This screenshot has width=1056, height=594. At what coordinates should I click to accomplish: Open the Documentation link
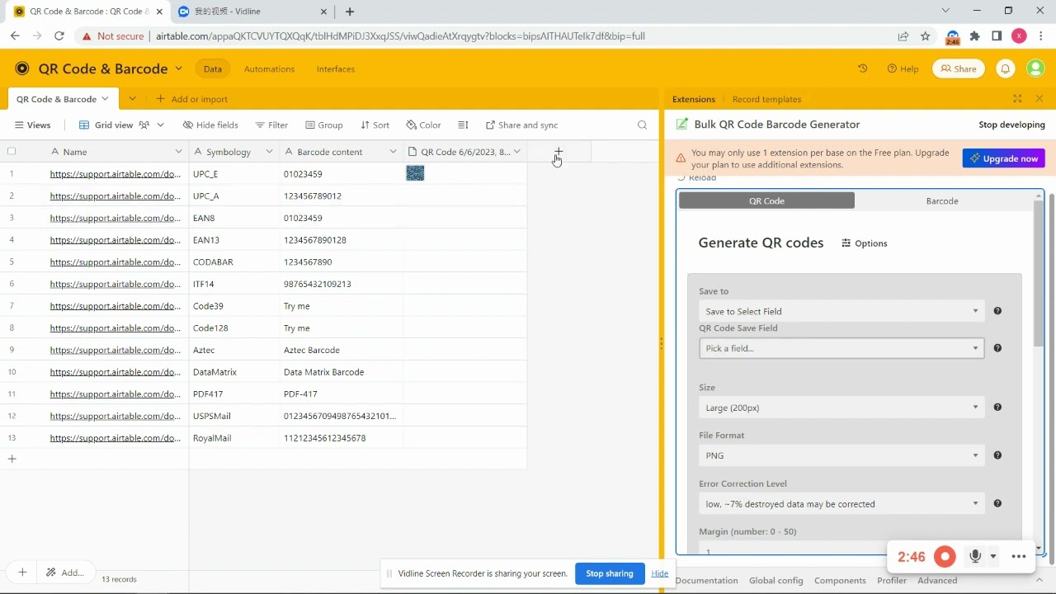[x=707, y=581]
